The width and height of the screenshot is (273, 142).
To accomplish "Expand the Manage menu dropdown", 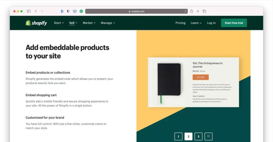I will (108, 23).
